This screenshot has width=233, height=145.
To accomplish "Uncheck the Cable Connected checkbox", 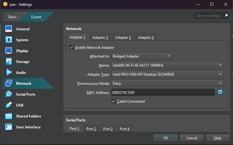I will point(113,101).
